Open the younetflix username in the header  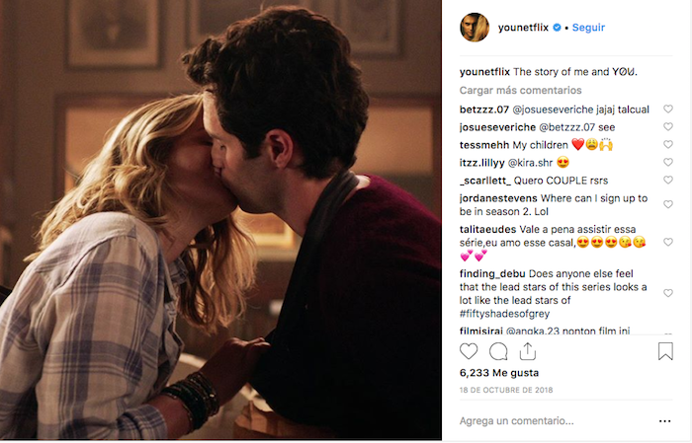coord(523,28)
